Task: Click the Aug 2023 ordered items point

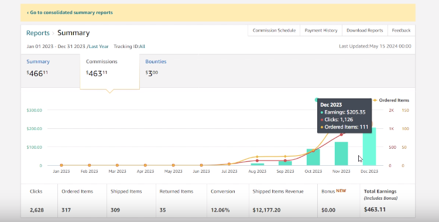Action: (x=258, y=157)
